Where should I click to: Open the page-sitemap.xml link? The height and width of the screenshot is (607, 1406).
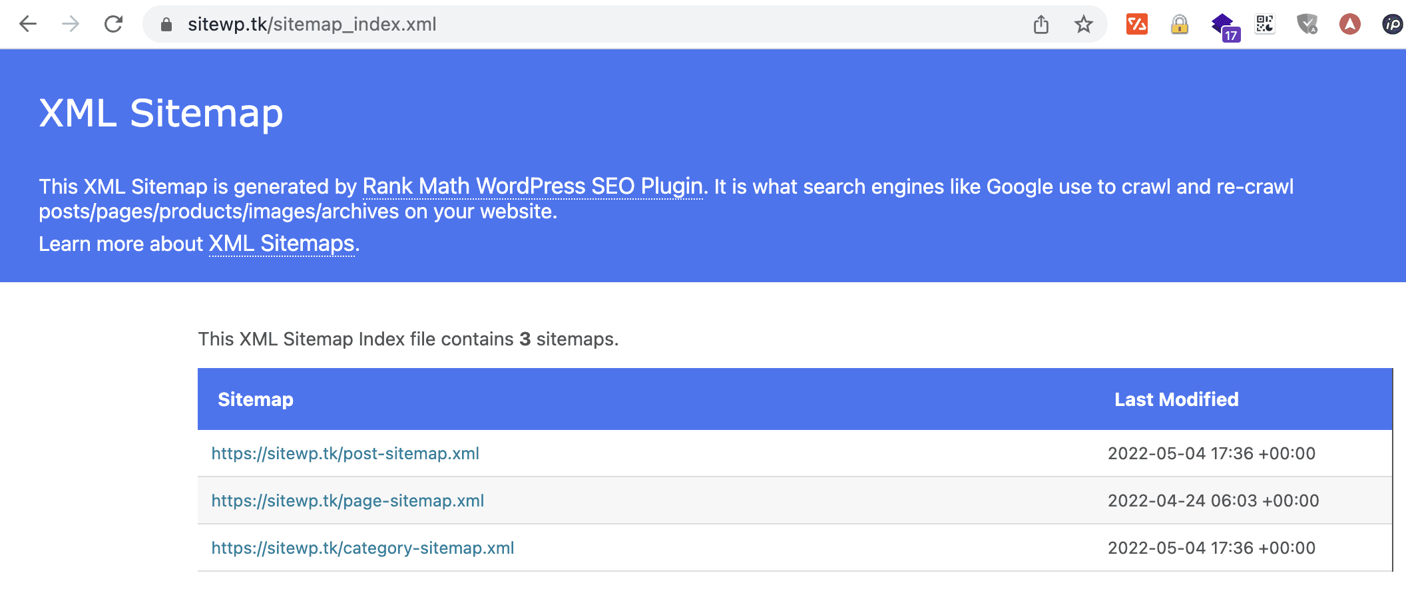coord(348,501)
